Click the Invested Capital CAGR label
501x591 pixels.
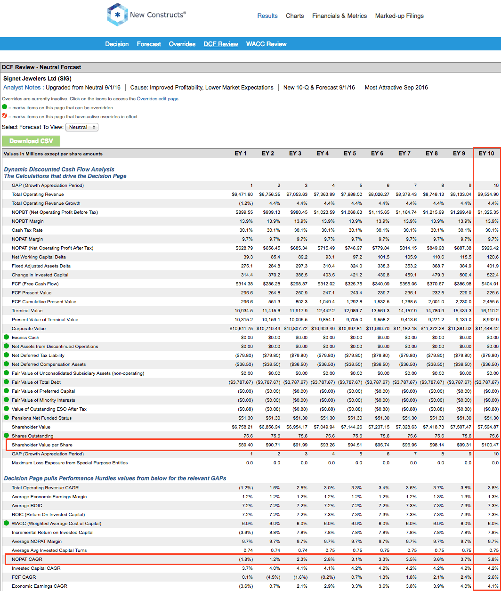(x=36, y=568)
